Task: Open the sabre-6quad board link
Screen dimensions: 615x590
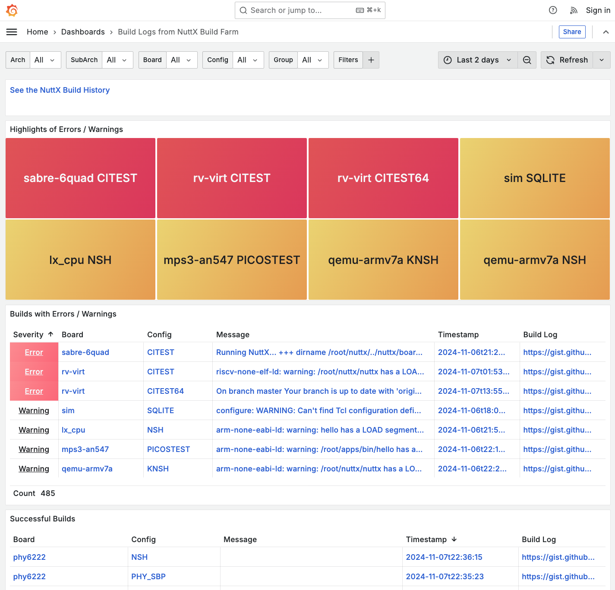Action: pos(85,352)
